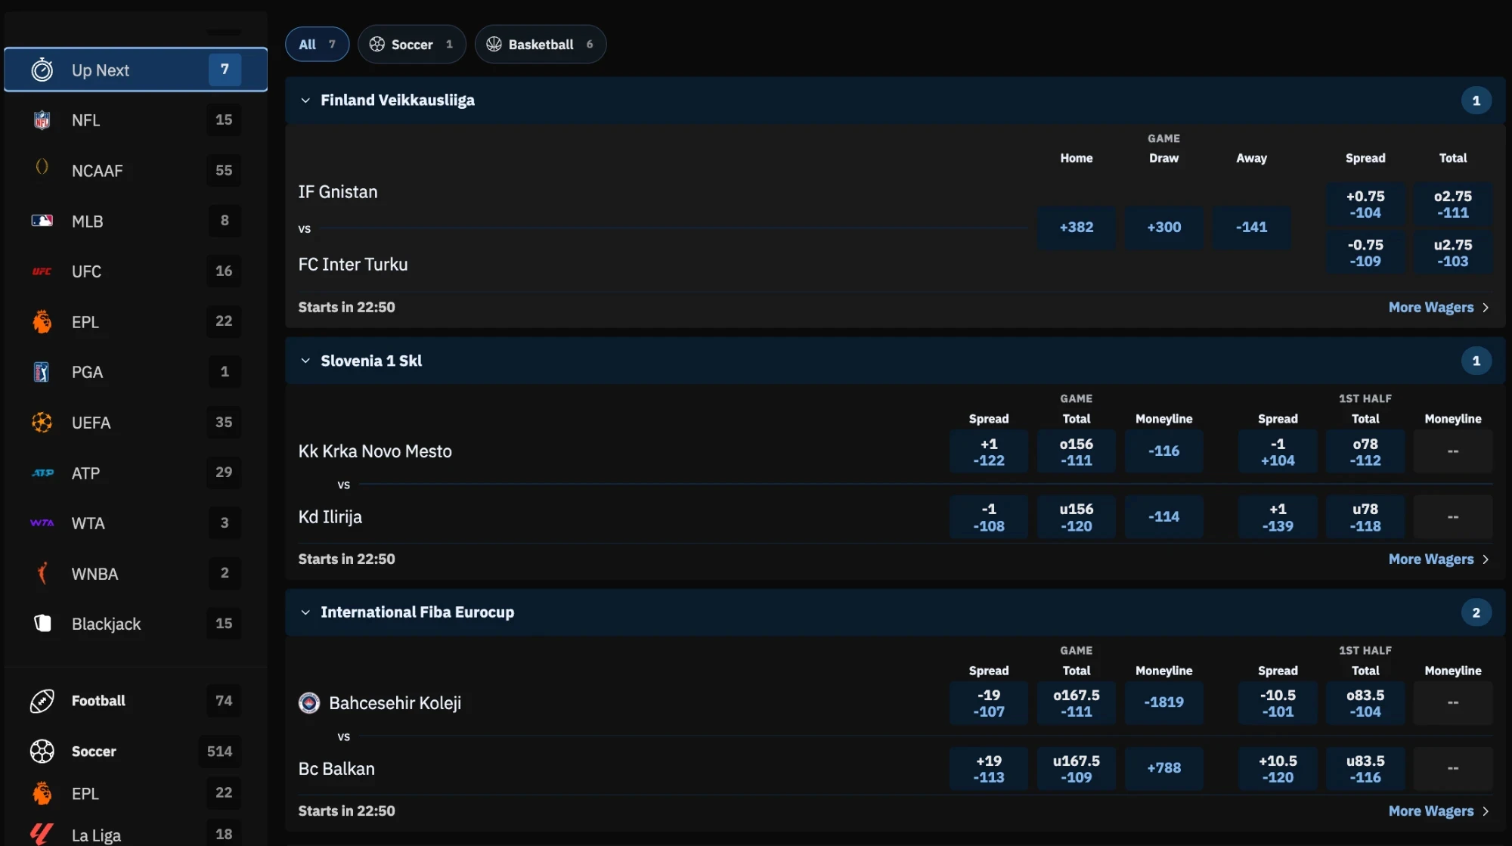1512x846 pixels.
Task: Bet IF Gnistan home at +382
Action: (x=1076, y=227)
